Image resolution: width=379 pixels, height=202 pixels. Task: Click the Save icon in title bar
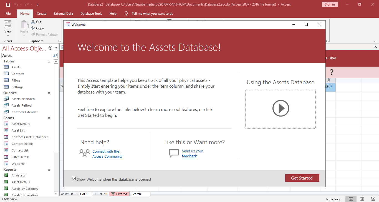8,4
